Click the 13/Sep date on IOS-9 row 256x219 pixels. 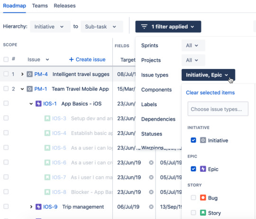click(x=171, y=207)
